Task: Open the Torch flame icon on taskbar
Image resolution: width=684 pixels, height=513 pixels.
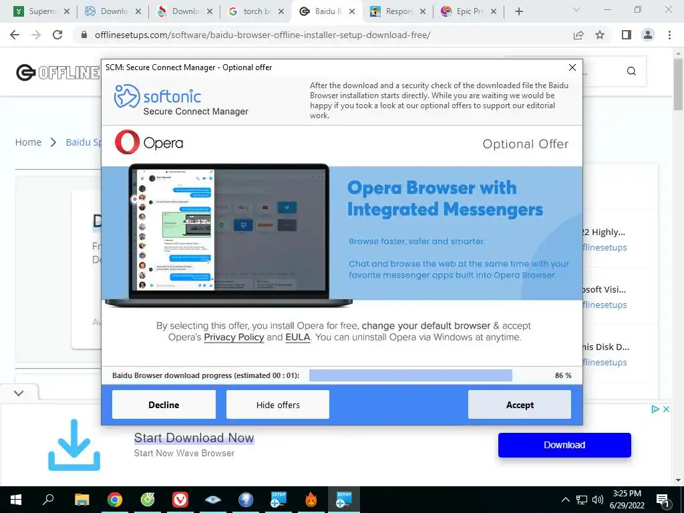Action: tap(311, 500)
